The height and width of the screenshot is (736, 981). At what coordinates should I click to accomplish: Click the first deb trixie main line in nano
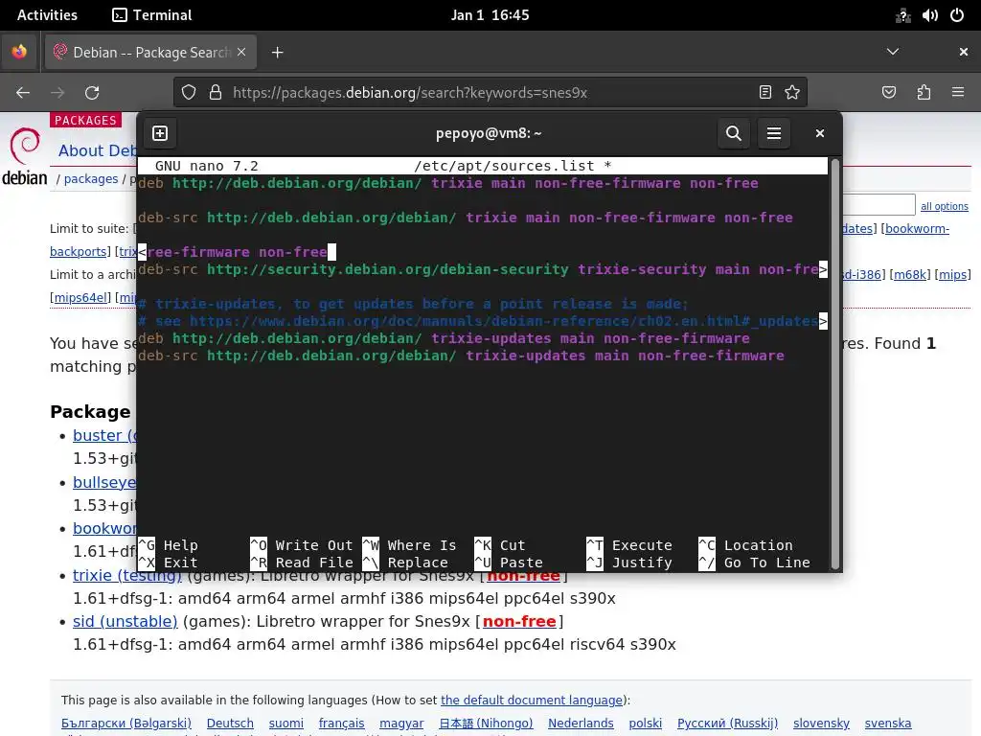pyautogui.click(x=448, y=183)
